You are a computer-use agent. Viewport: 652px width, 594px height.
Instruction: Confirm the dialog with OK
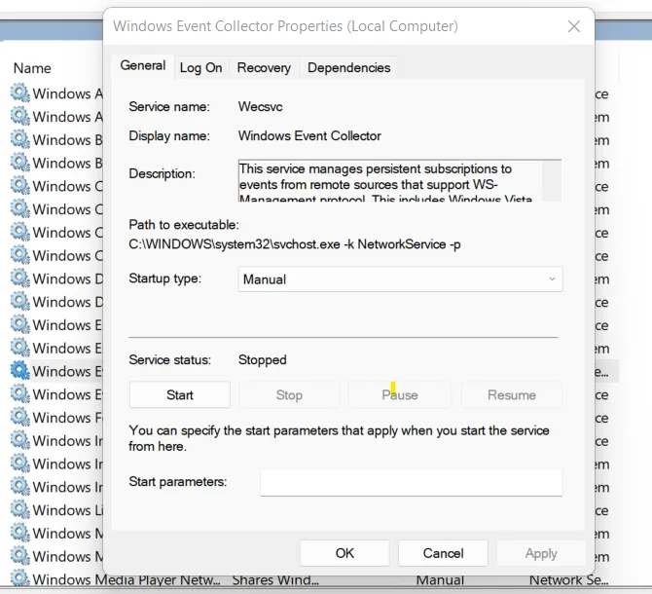(344, 553)
